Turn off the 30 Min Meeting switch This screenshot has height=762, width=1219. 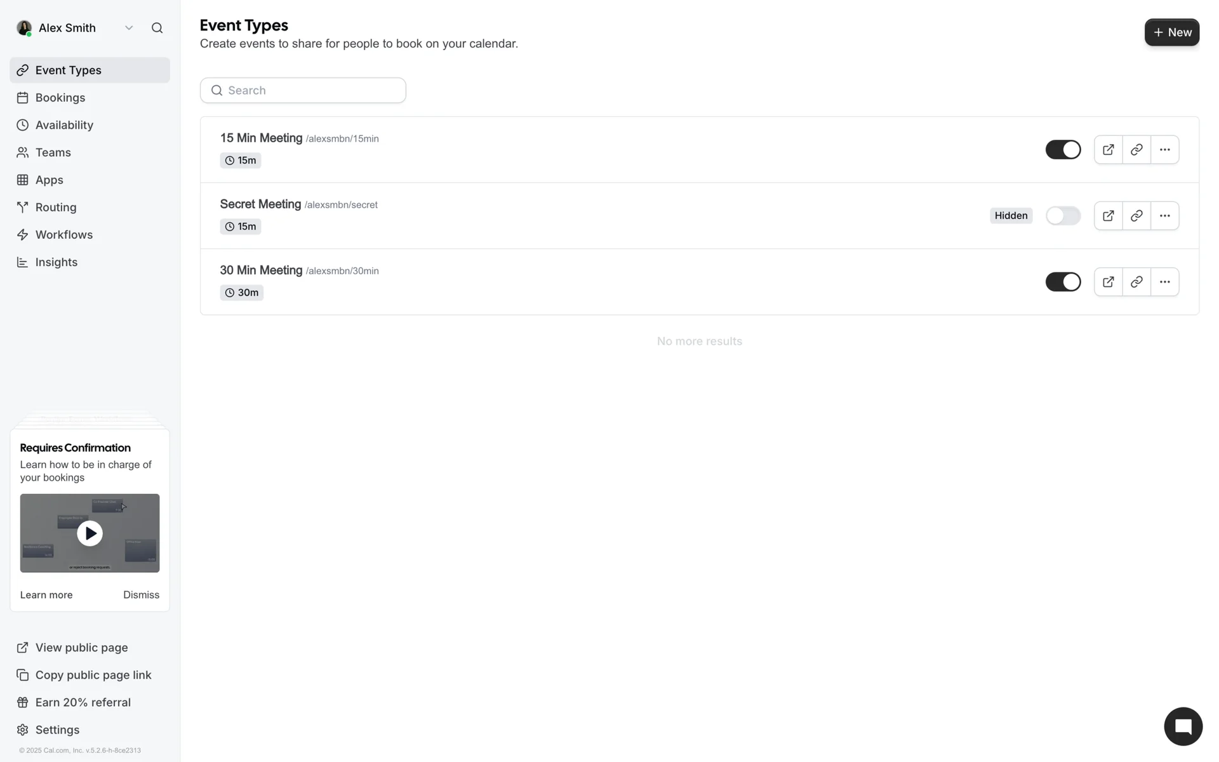point(1062,282)
